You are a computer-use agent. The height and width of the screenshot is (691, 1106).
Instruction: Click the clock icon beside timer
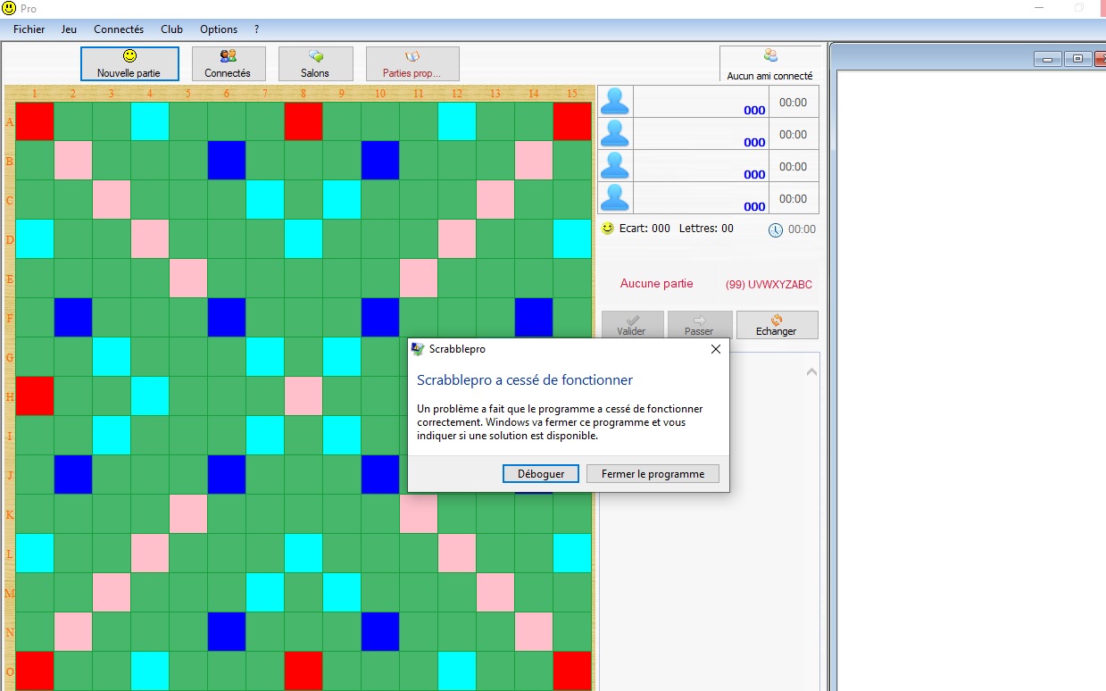776,229
